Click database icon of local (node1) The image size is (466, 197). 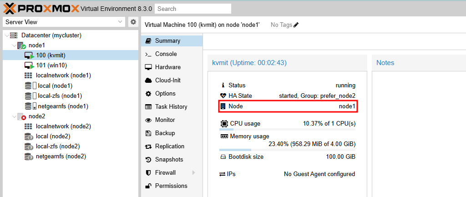point(28,86)
